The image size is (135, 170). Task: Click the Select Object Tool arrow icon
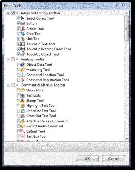click(x=23, y=18)
